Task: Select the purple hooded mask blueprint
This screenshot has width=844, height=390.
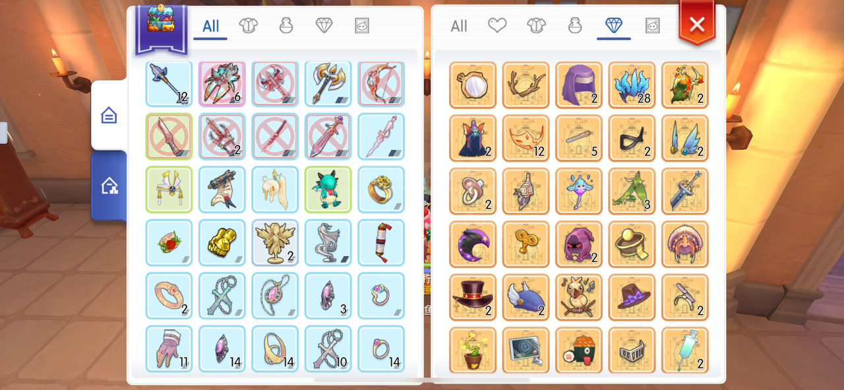Action: tap(579, 244)
